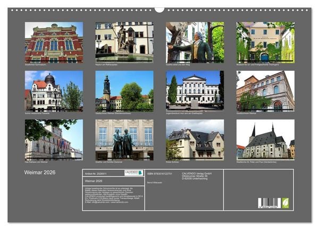
Task: Click the calendar hanger notch at top
Action: (159, 10)
